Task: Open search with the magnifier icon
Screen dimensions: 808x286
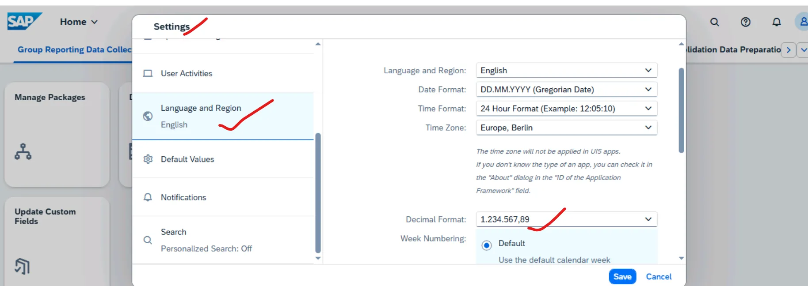Action: click(714, 22)
